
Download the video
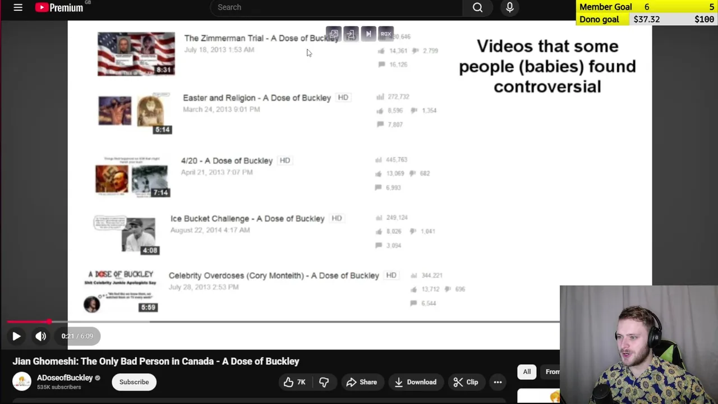tap(416, 382)
